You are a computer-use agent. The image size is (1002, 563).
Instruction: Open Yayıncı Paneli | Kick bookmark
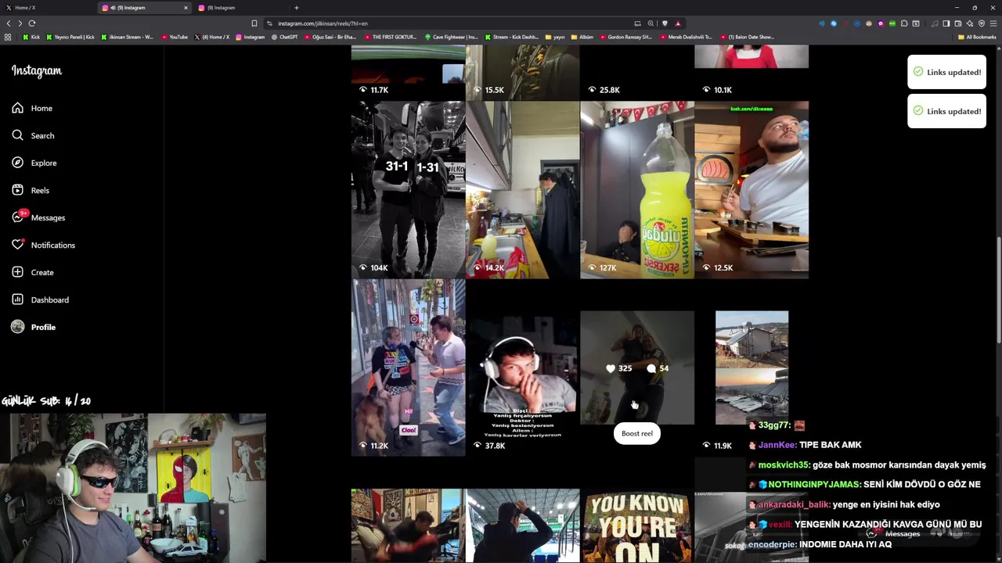point(70,37)
